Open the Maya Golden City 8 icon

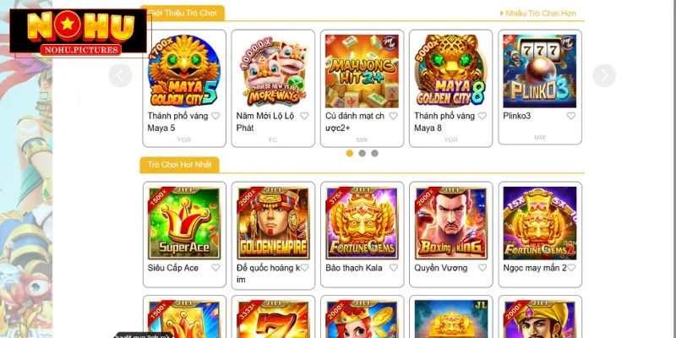tap(450, 71)
